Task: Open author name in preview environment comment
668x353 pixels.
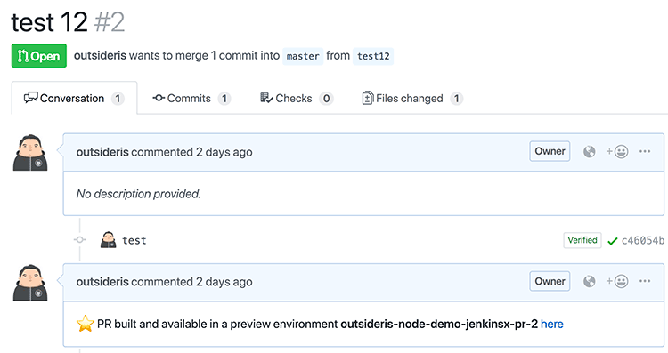Action: tap(102, 282)
